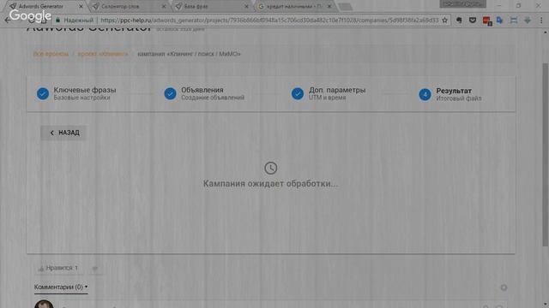The width and height of the screenshot is (549, 308).
Task: Click the кампания «Клининг / поиск / МиМО» breadcrumb
Action: [x=189, y=54]
